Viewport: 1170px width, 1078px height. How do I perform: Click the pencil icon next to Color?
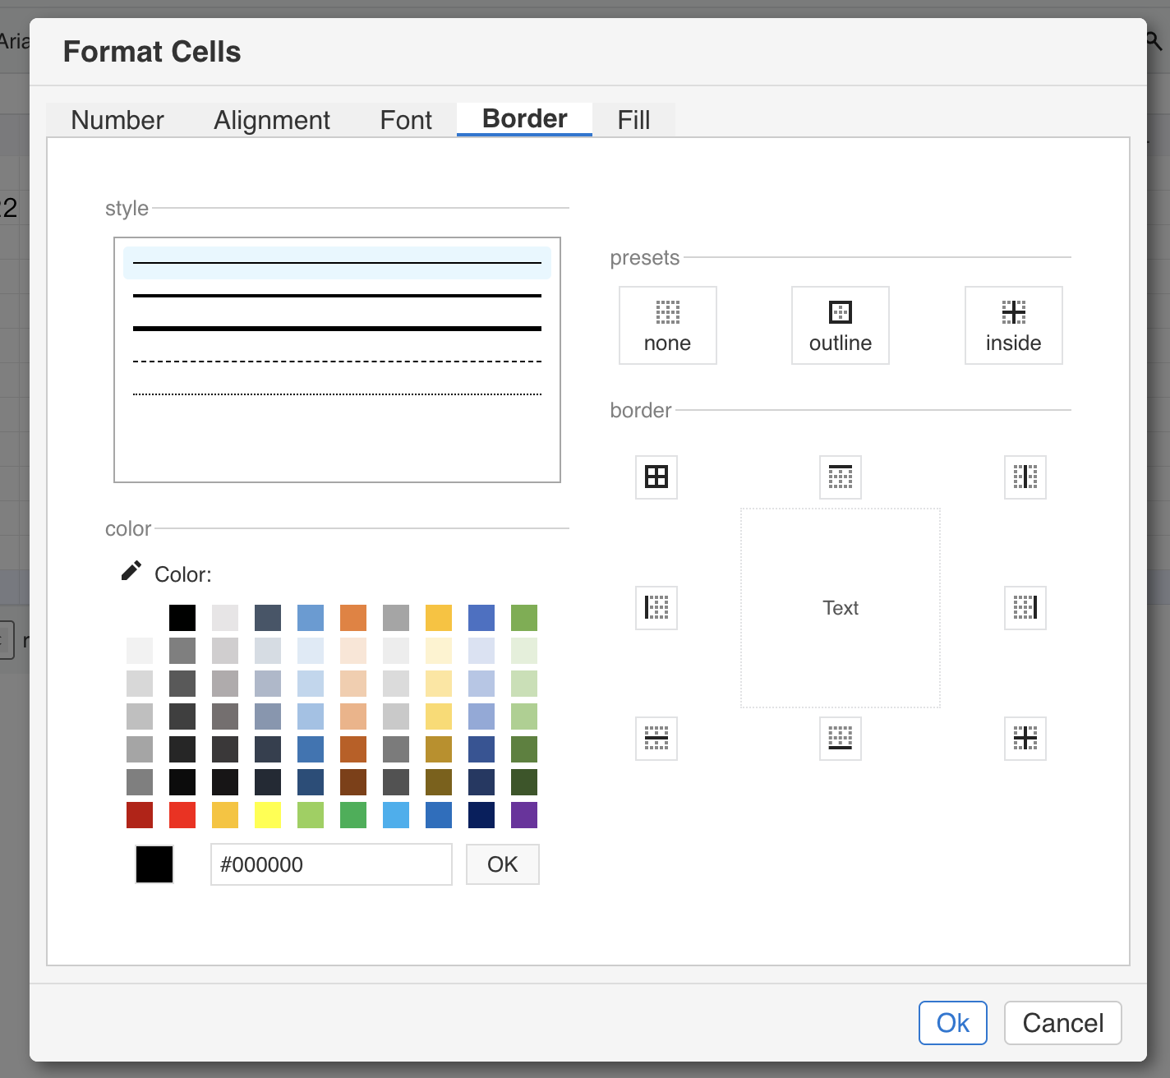pos(131,572)
